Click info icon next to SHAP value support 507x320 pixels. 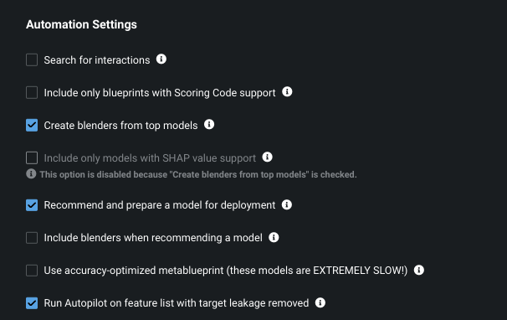[267, 157]
